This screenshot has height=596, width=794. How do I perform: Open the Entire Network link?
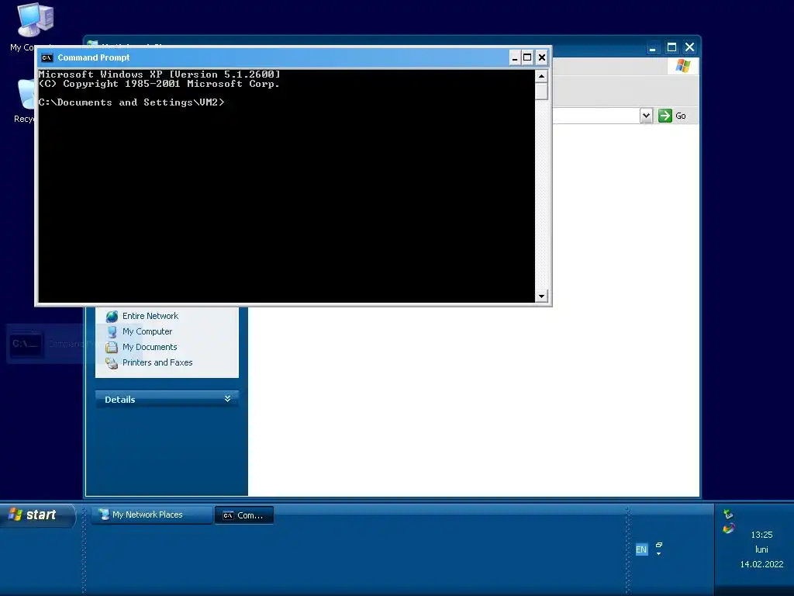click(150, 317)
